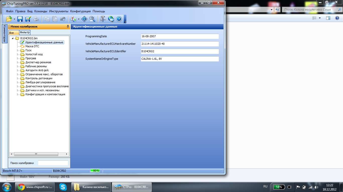Open the Конфигурация menu
Viewport: 343px width, 192px height.
(80, 11)
